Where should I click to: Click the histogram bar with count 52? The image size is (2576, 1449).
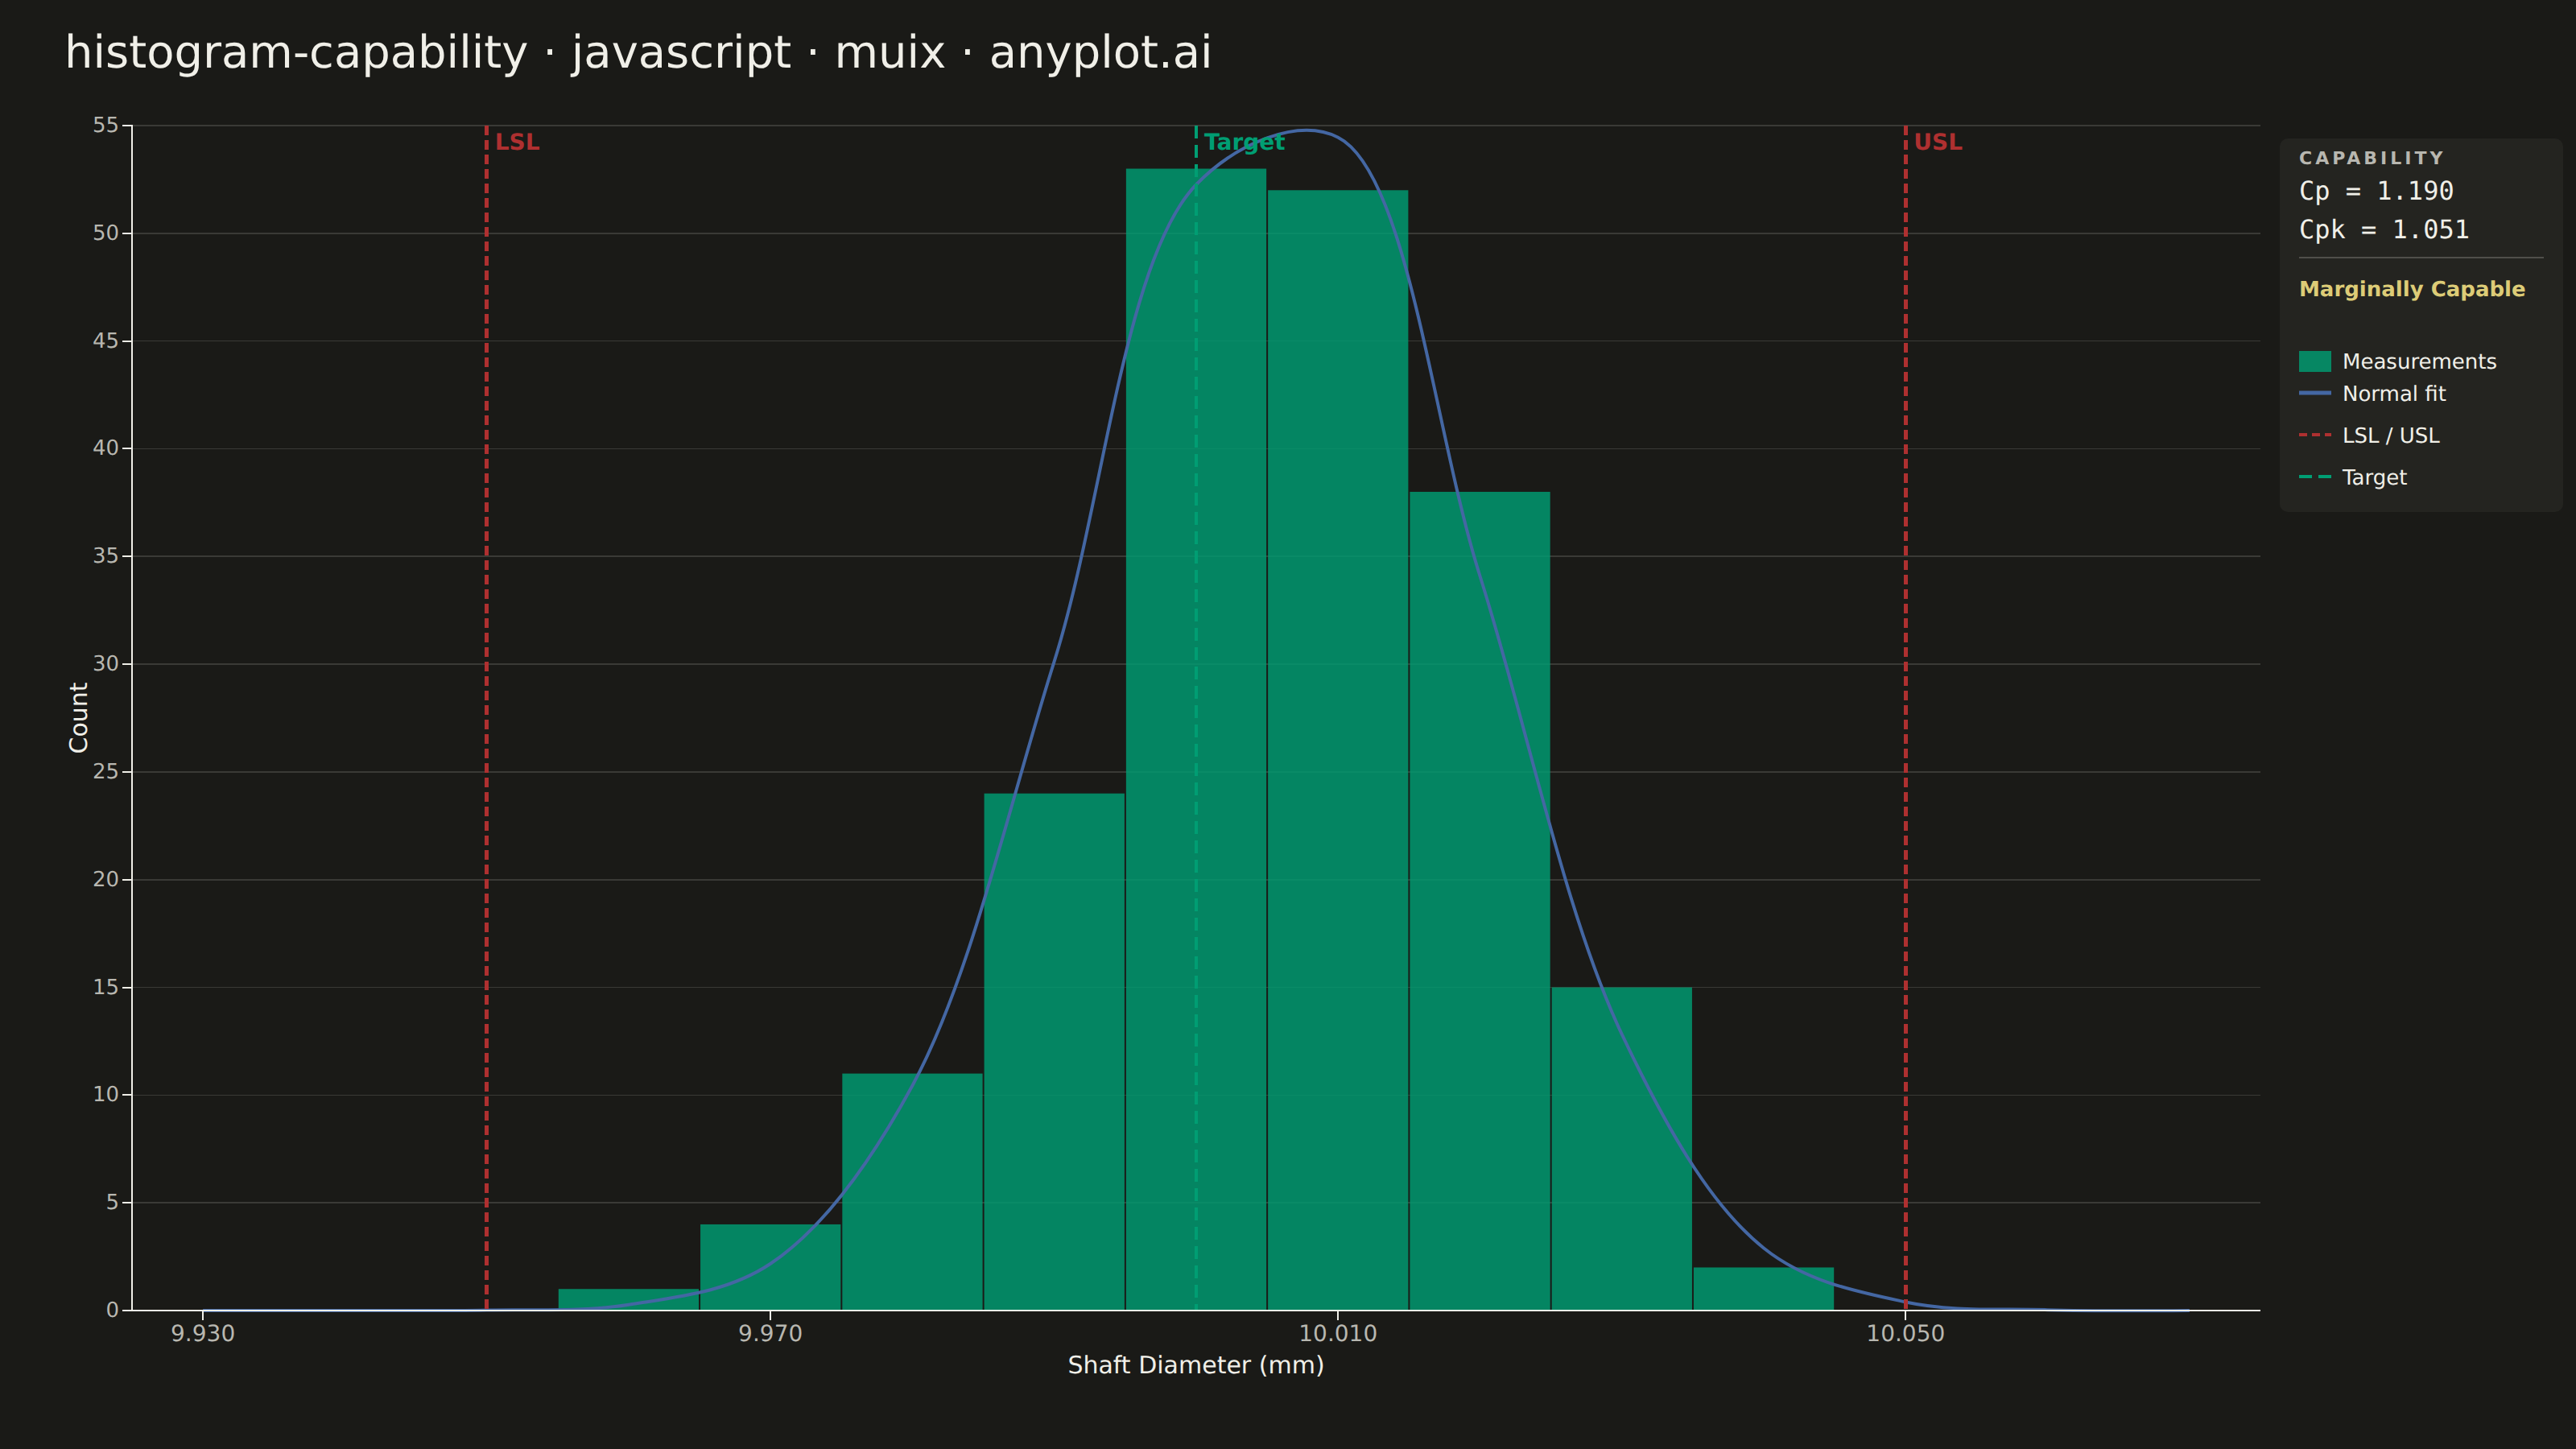coord(1338,750)
